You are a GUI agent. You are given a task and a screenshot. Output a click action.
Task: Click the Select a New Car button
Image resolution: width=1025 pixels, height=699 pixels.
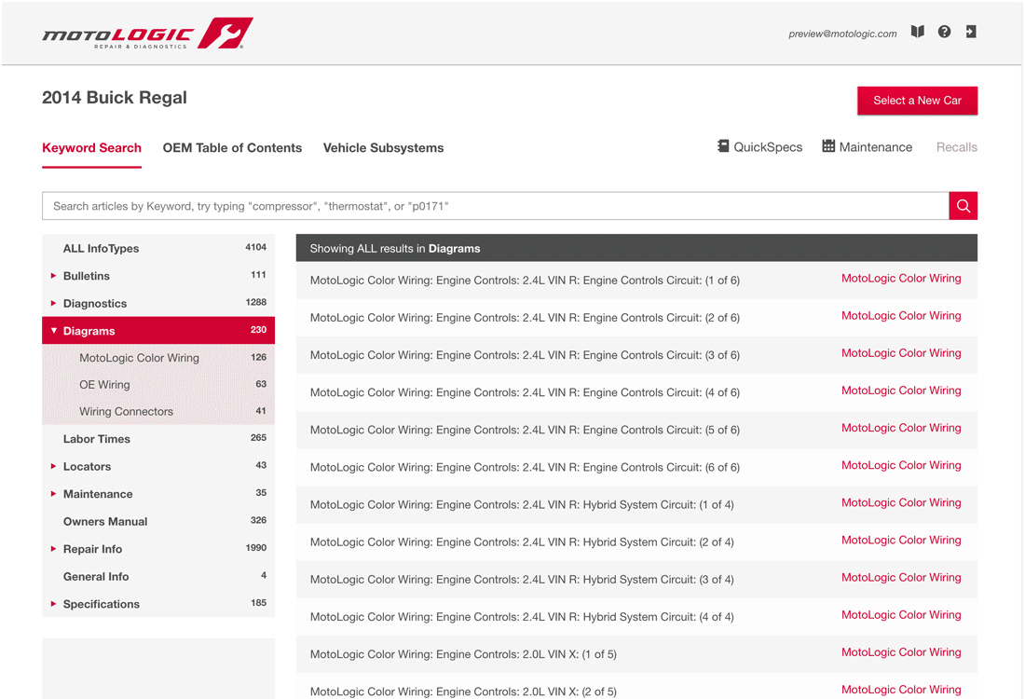(x=917, y=101)
